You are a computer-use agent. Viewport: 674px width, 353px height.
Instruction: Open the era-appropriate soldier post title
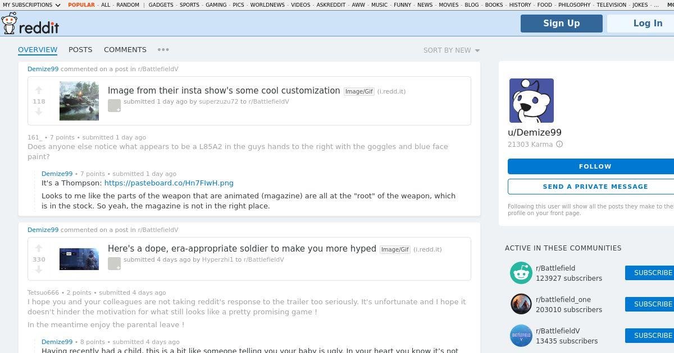tap(242, 249)
